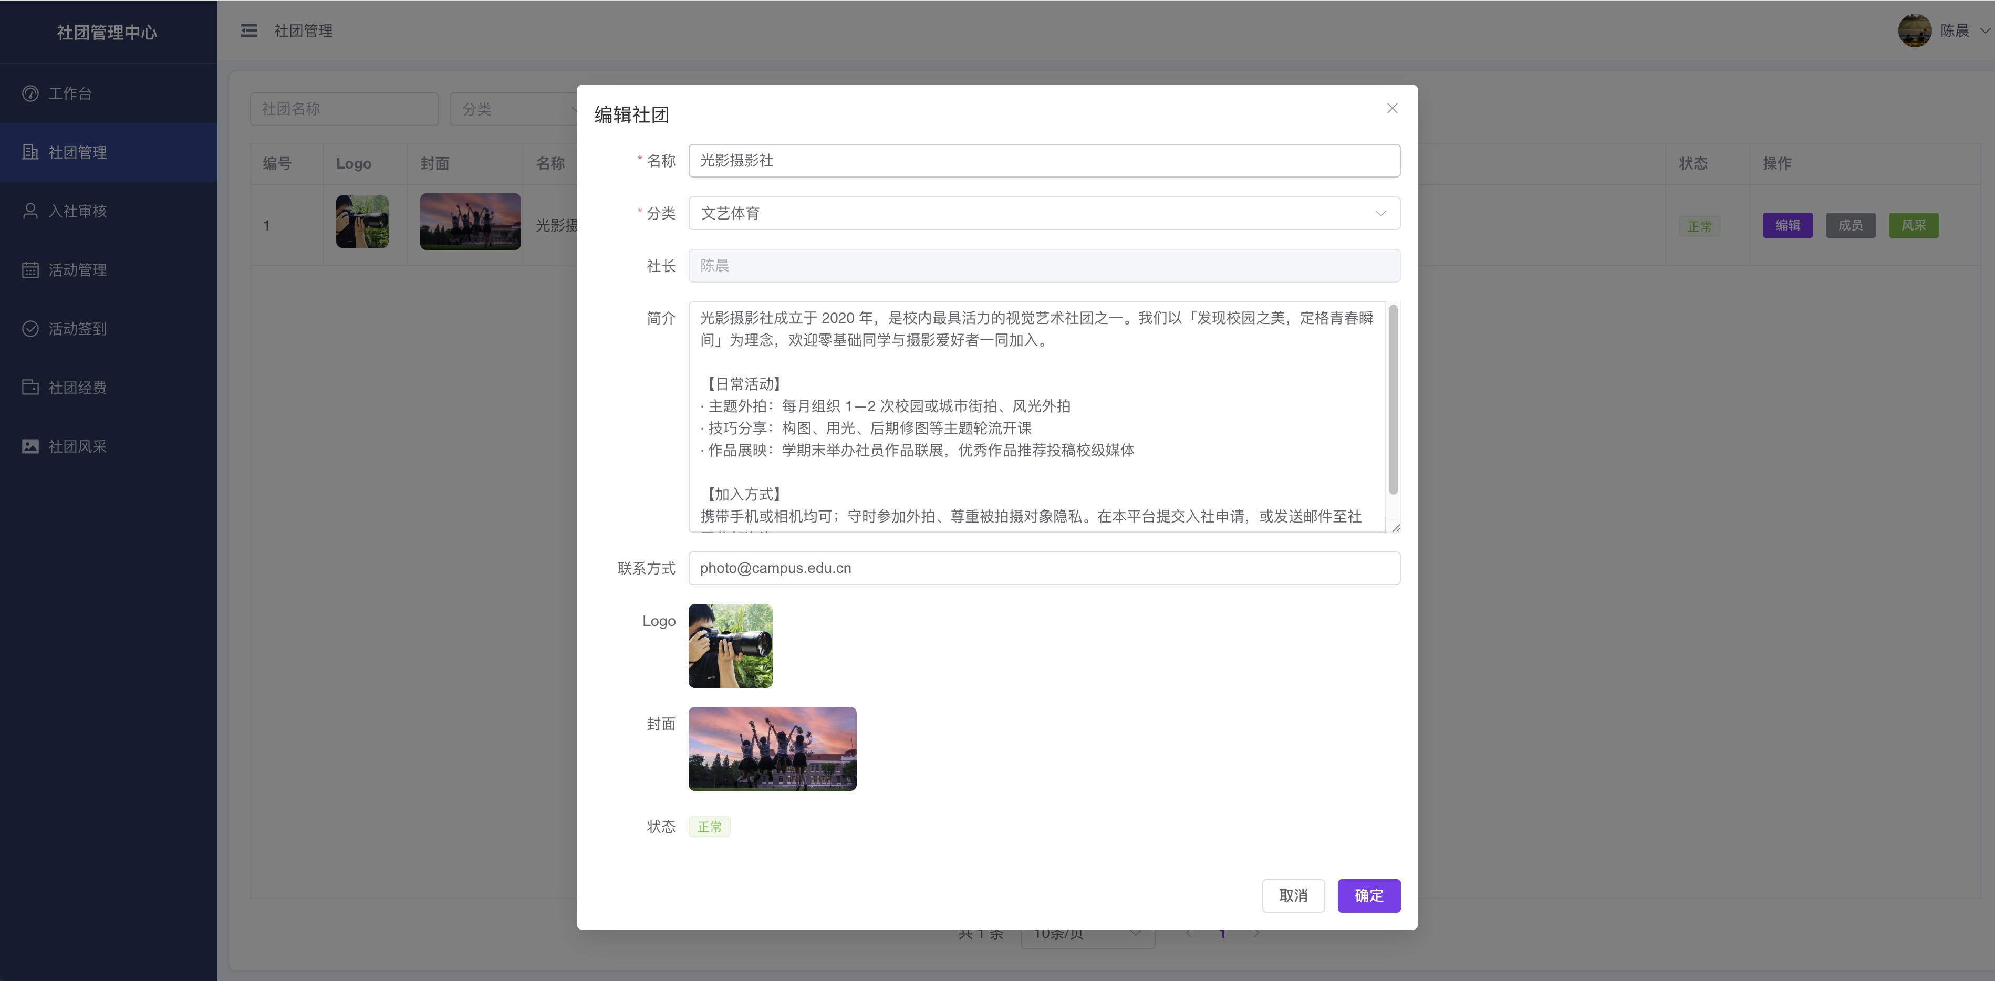Screen dimensions: 1995x981
Task: Click the disabled 社长 field
Action: tap(1044, 266)
